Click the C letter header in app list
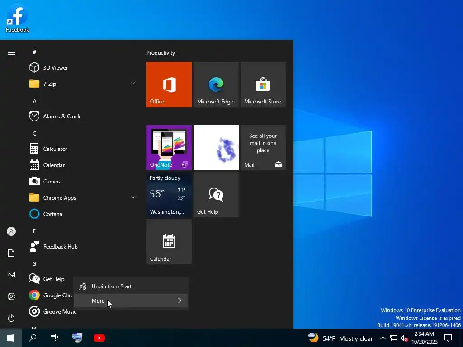Screen dimensions: 463x347 (x=34, y=133)
